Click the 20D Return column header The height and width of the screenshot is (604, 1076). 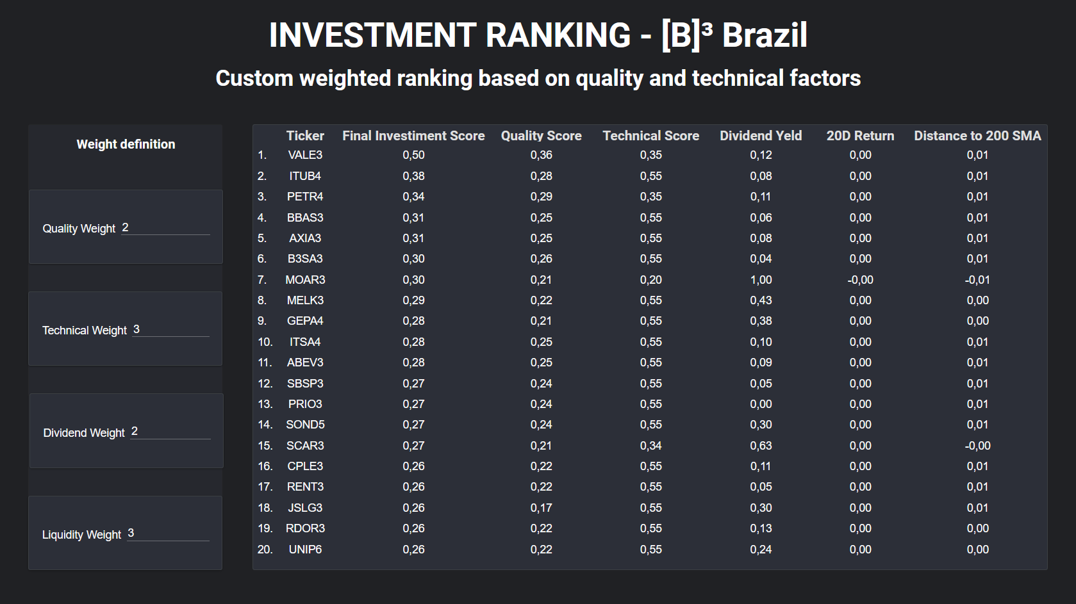click(860, 136)
